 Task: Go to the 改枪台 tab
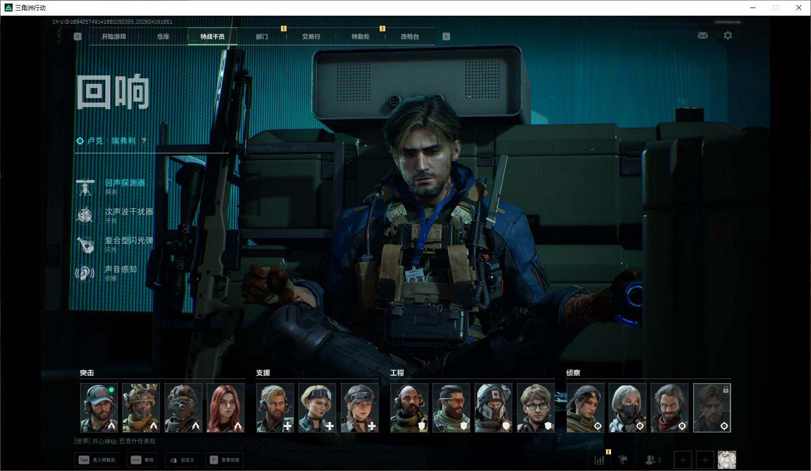(x=410, y=36)
